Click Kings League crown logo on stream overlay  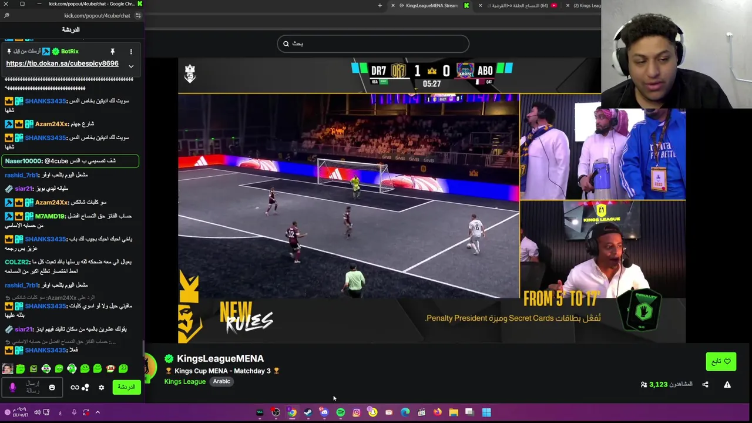pos(190,73)
